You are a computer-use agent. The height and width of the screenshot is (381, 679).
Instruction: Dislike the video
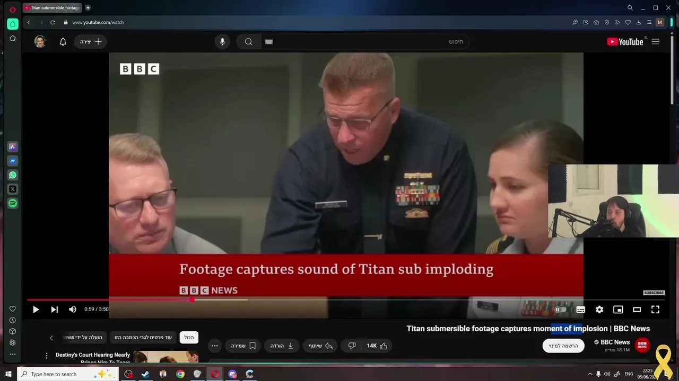[352, 346]
